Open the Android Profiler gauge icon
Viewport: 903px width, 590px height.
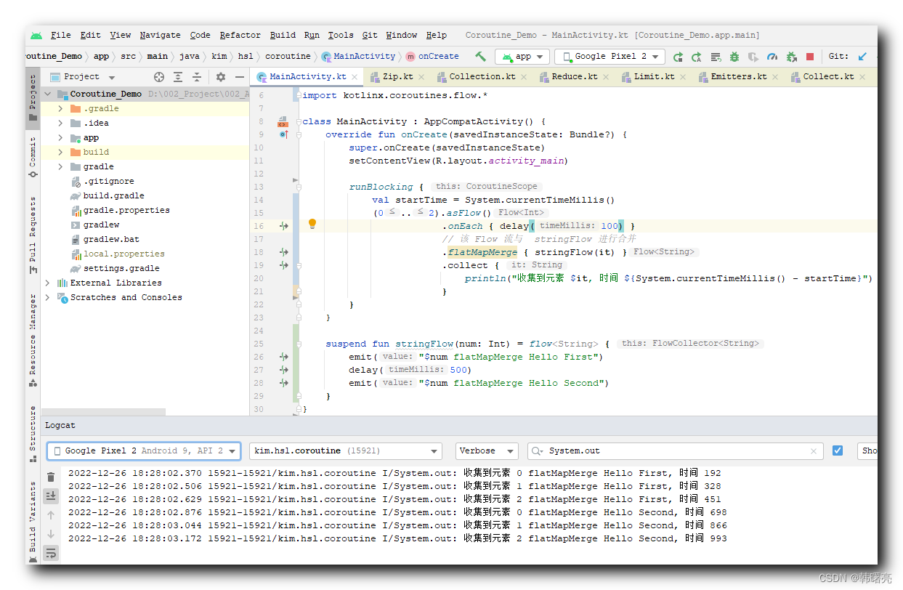(772, 56)
